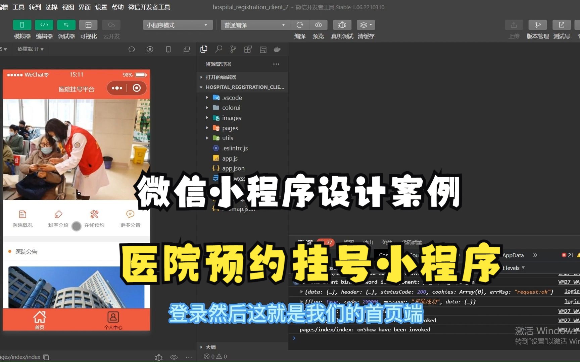
Task: Click the errors and warnings status indicator
Action: pos(215,357)
